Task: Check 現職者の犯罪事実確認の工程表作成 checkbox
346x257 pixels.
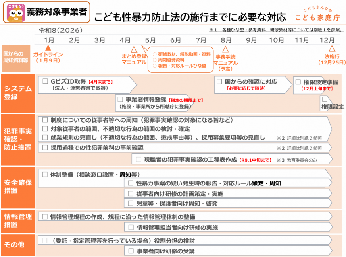Action: (139, 160)
